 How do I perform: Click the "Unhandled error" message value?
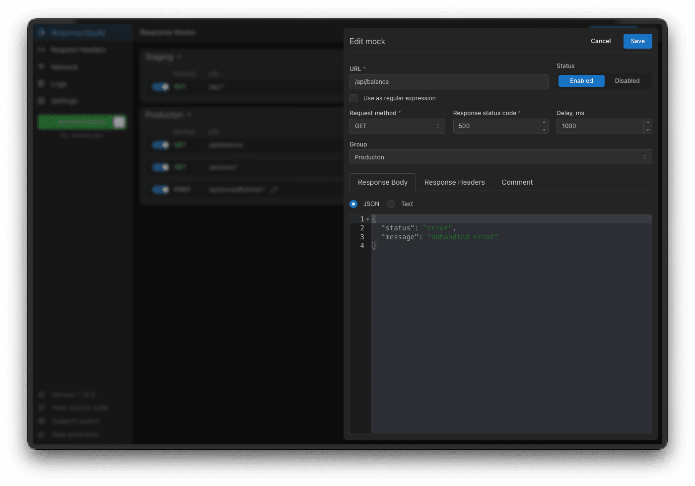(x=462, y=237)
